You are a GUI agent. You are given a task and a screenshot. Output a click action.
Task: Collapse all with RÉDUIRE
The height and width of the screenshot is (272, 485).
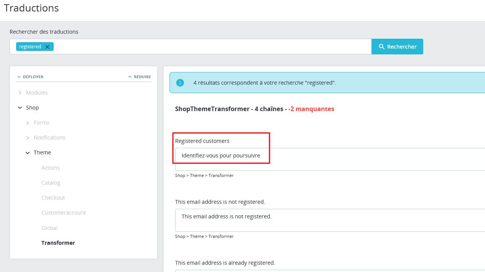click(x=140, y=77)
